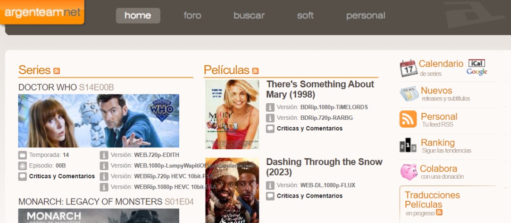Open Críticas y Comentarios for There's Something About Mary
The height and width of the screenshot is (223, 511).
point(310,128)
